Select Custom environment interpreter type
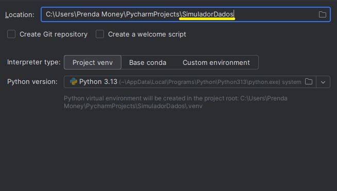 click(216, 62)
